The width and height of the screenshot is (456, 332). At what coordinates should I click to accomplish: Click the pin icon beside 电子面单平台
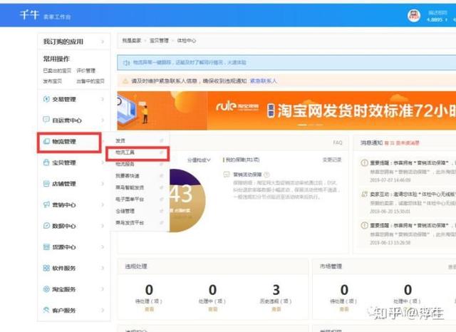(162, 199)
